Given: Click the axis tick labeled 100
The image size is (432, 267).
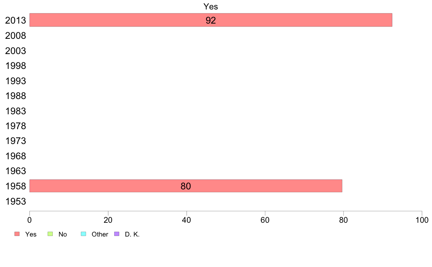Looking at the screenshot, I should [x=422, y=220].
